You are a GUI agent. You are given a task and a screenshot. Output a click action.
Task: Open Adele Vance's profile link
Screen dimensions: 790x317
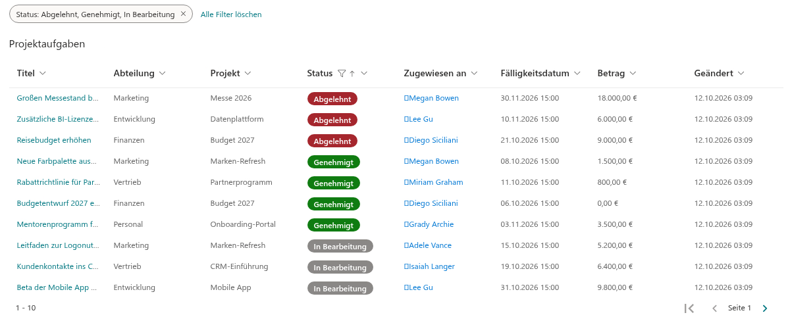click(x=428, y=245)
